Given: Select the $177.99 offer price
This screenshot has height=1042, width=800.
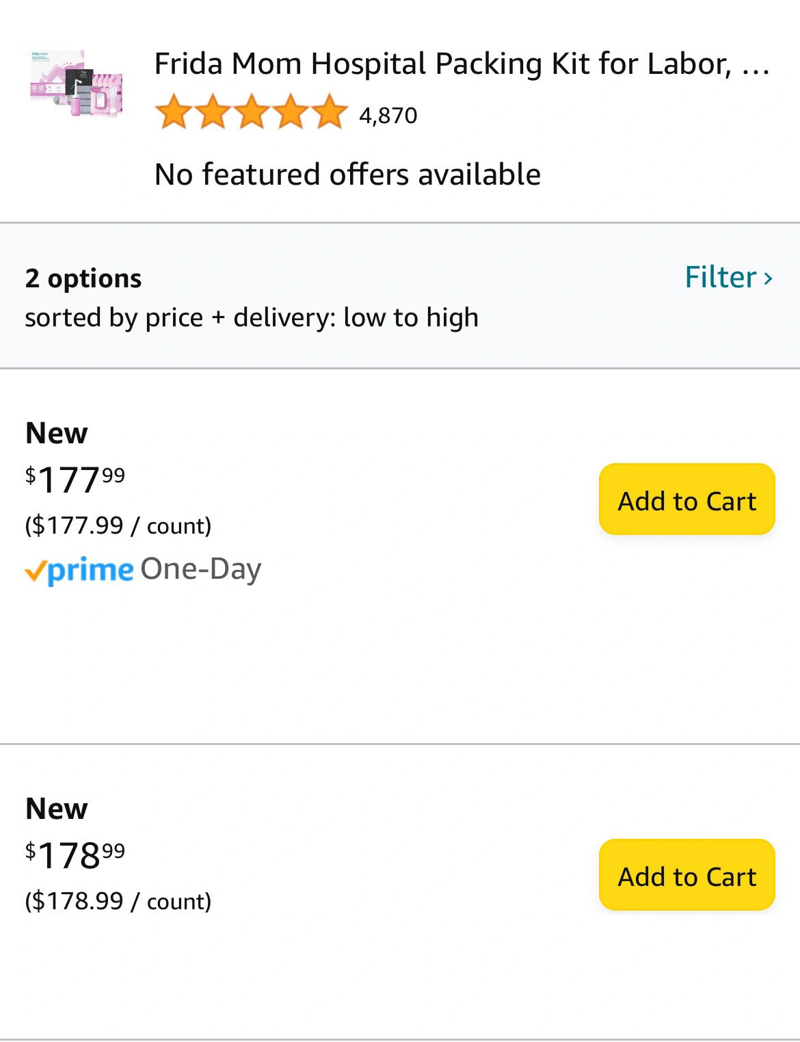Looking at the screenshot, I should [x=75, y=479].
